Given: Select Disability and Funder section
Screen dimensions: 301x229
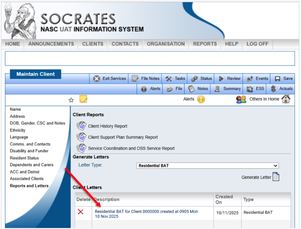Looking at the screenshot, I should 29,151.
